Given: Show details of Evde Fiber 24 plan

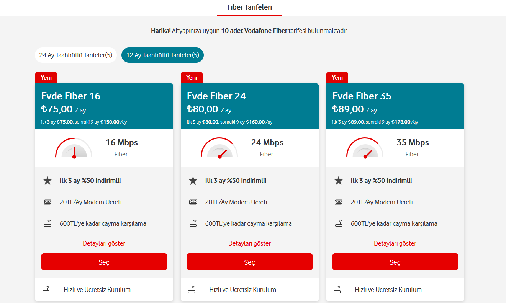Looking at the screenshot, I should pos(250,243).
